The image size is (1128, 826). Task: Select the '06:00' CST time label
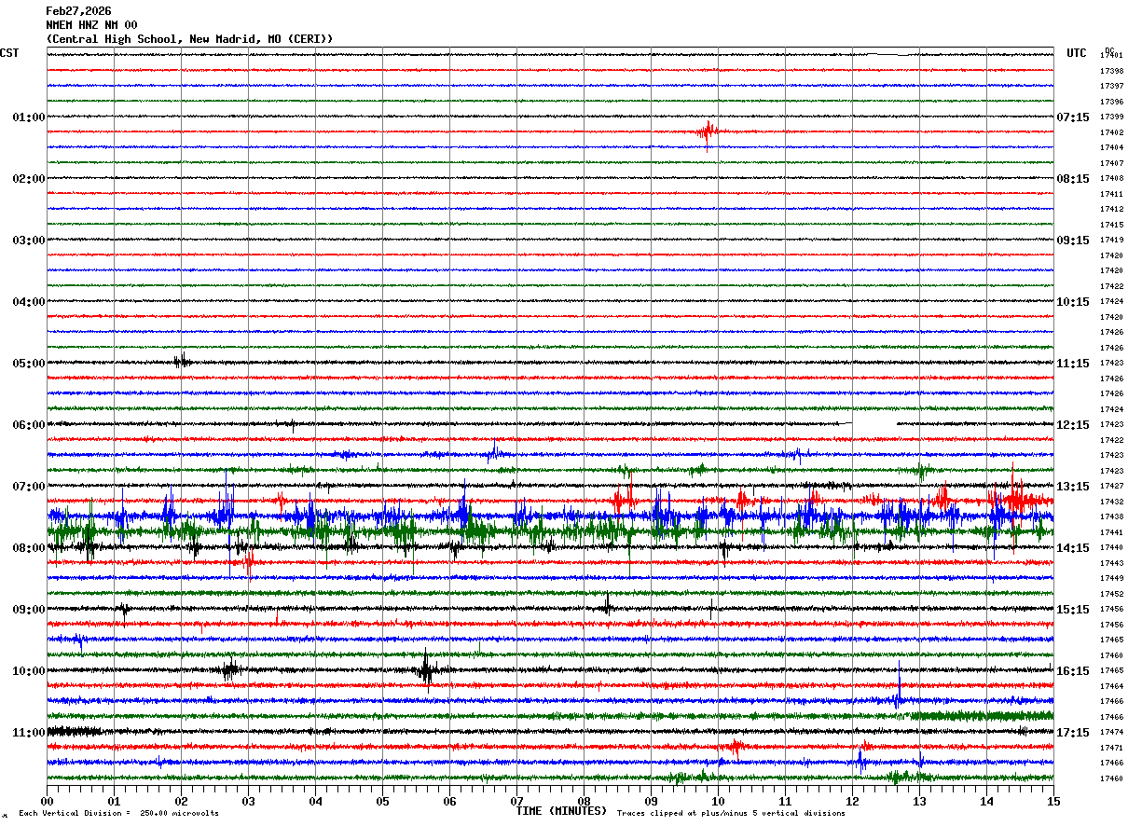pos(29,425)
